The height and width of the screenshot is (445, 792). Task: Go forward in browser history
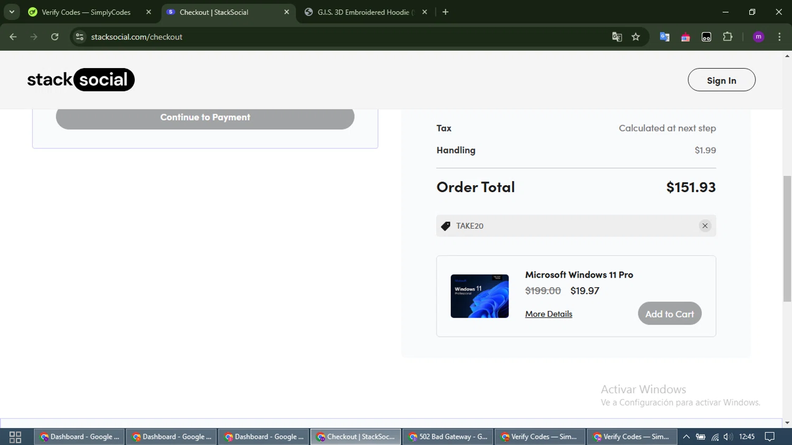[x=34, y=37]
